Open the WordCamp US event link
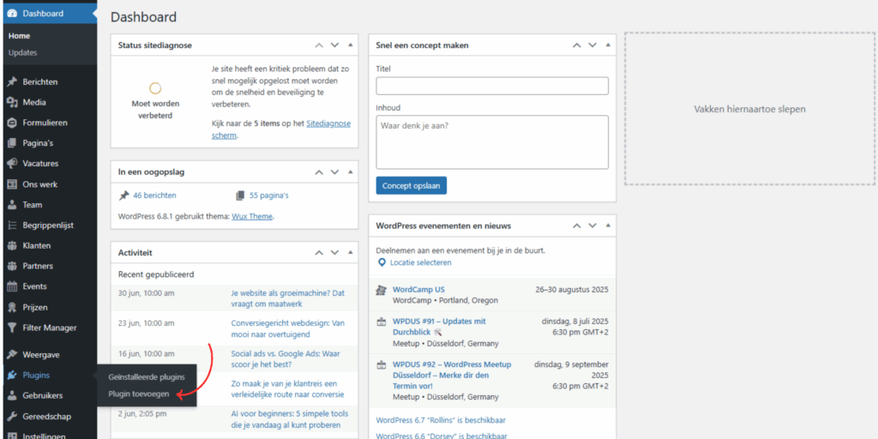This screenshot has height=439, width=878. pos(418,290)
